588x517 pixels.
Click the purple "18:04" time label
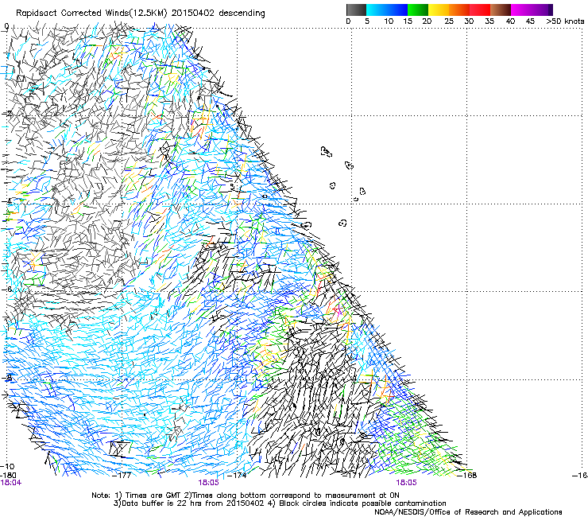coord(11,483)
